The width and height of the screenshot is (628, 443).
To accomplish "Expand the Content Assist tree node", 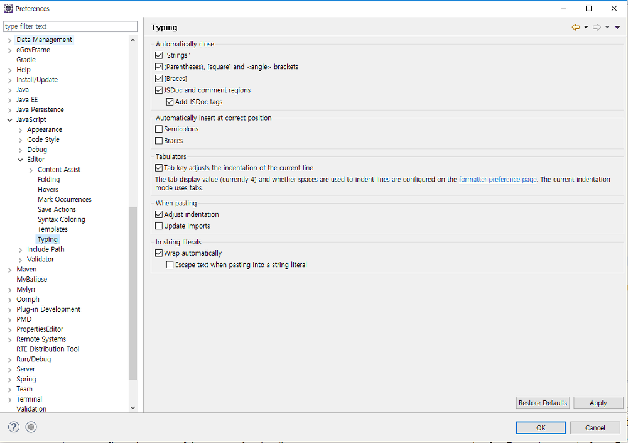I will [x=31, y=170].
